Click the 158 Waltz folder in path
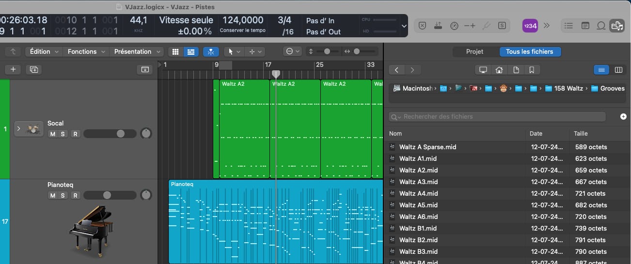Viewport: 631px width, 264px height. point(564,89)
